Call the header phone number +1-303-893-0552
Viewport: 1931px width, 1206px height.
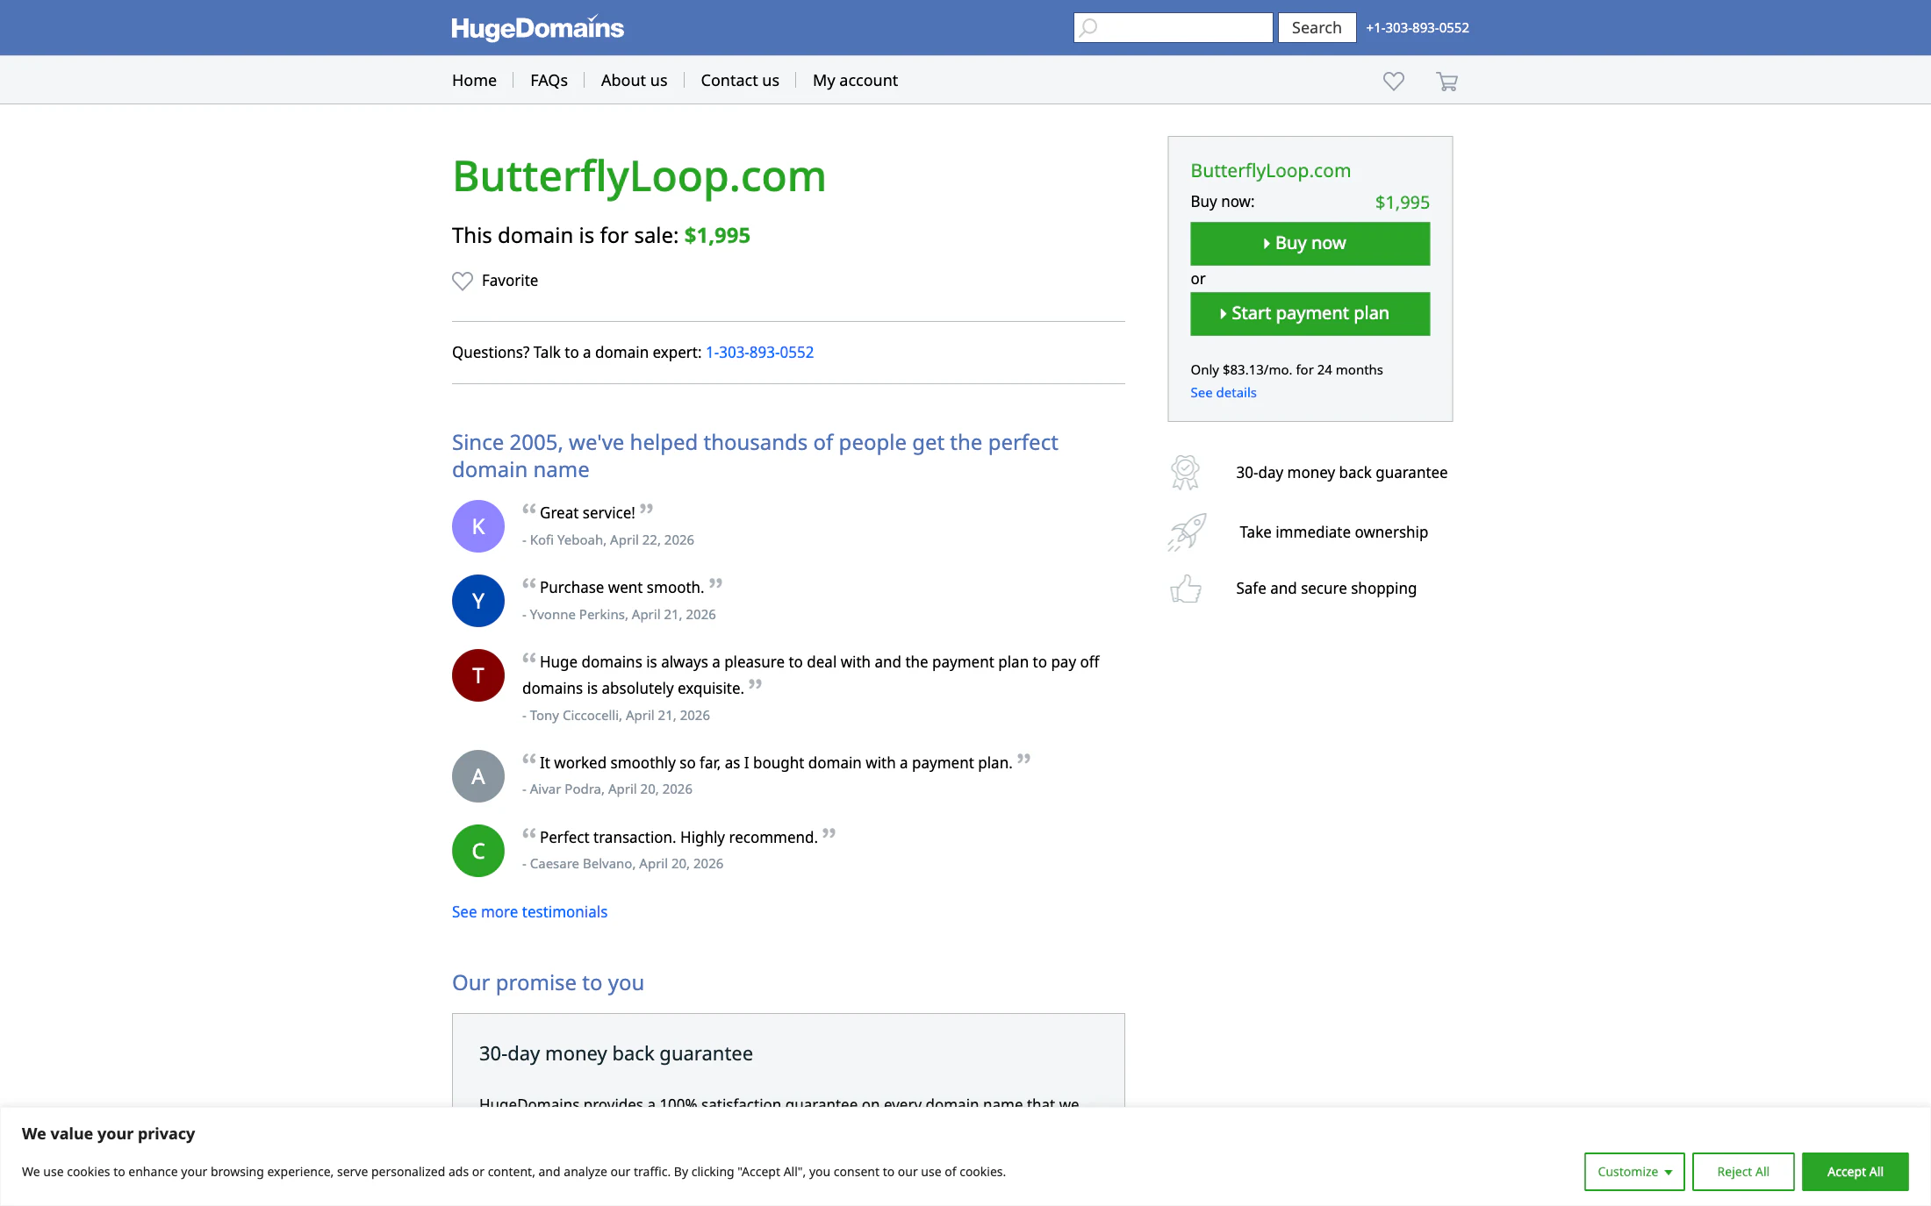[x=1417, y=28]
